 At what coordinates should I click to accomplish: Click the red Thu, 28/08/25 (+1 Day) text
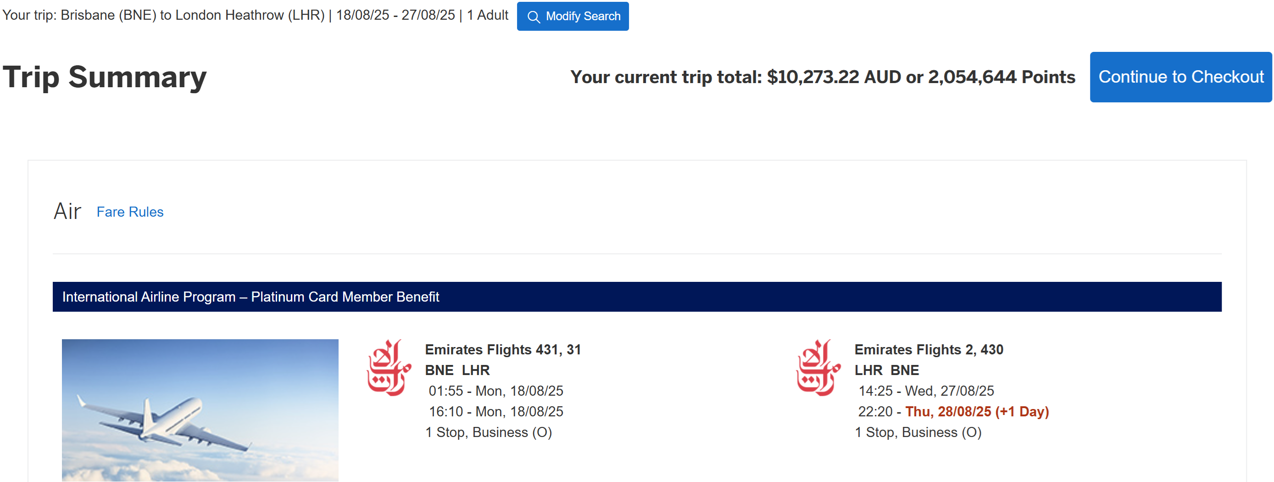tap(977, 412)
